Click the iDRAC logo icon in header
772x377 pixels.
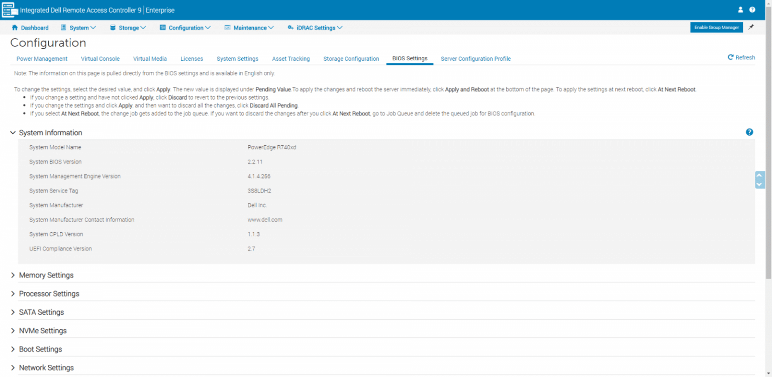click(x=9, y=10)
